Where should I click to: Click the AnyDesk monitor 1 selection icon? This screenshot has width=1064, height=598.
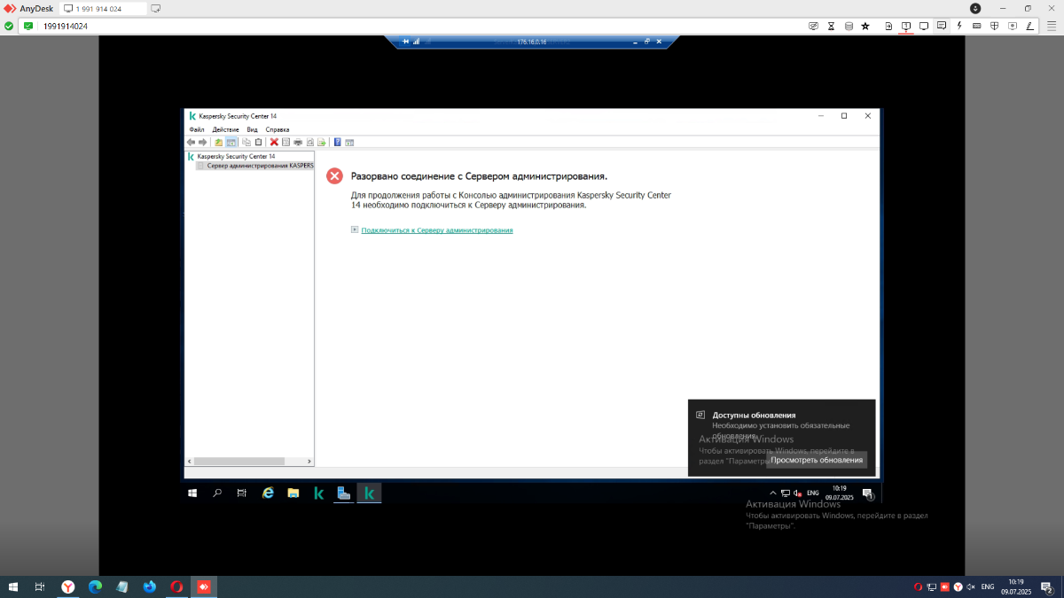tap(906, 27)
